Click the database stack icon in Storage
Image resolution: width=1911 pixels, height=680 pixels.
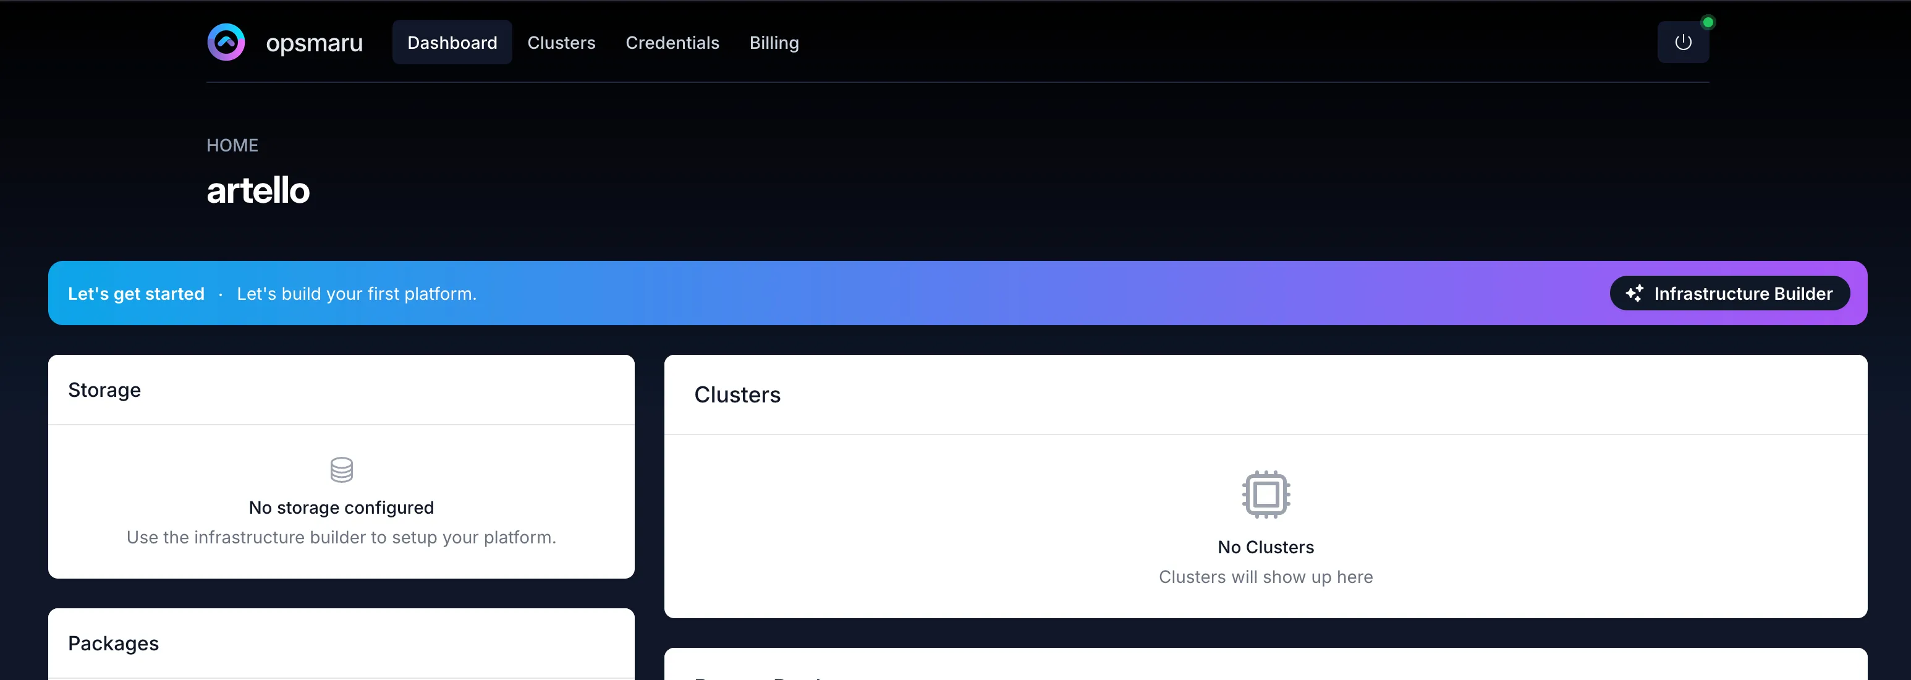[x=341, y=469]
